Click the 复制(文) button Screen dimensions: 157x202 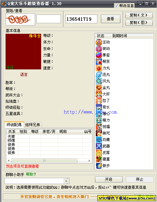139,15
